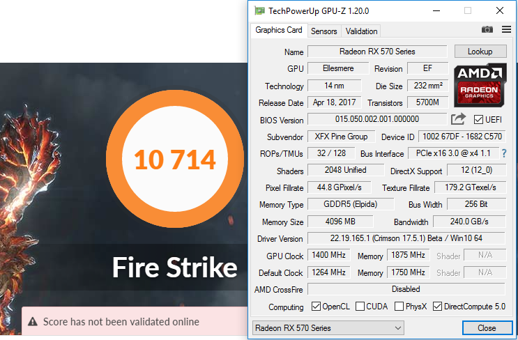Click the AMD Radeon Graphics logo
The width and height of the screenshot is (518, 340).
[x=480, y=85]
